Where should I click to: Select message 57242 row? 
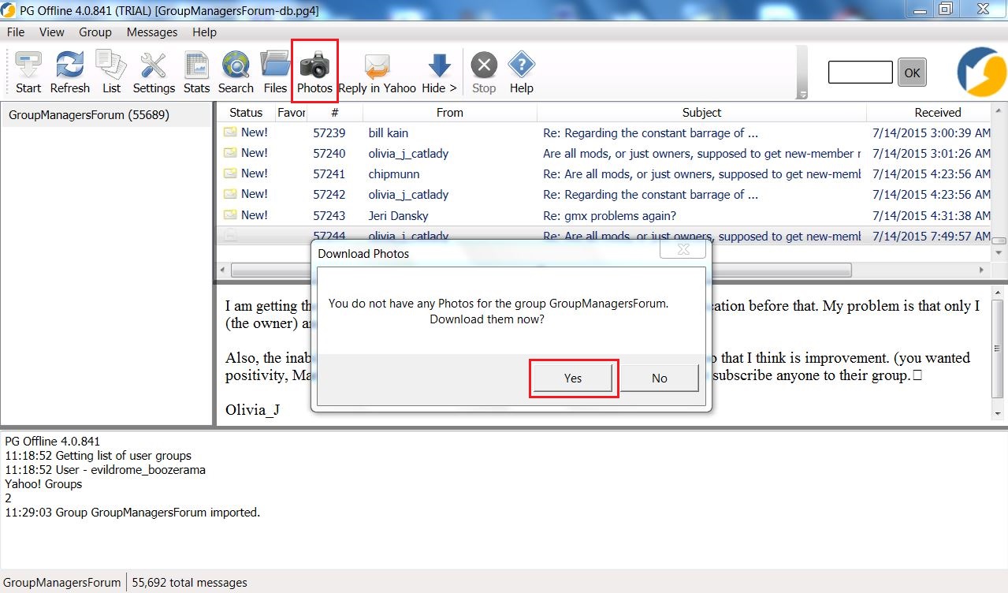604,195
